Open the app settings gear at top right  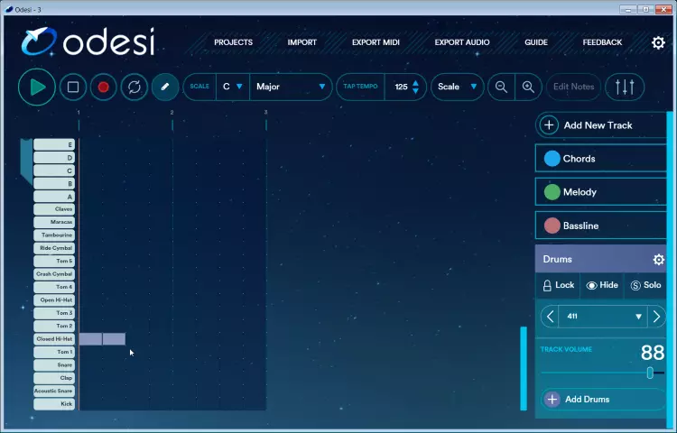[x=658, y=42]
